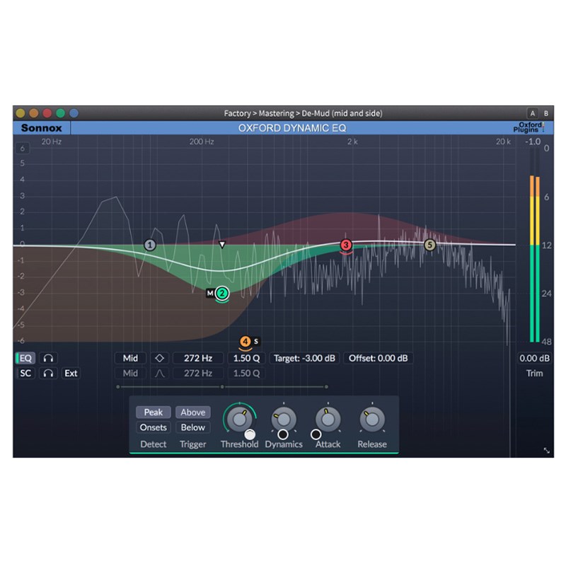Click the EQ headphones listen icon
Viewport: 566px width, 566px height.
tap(48, 358)
